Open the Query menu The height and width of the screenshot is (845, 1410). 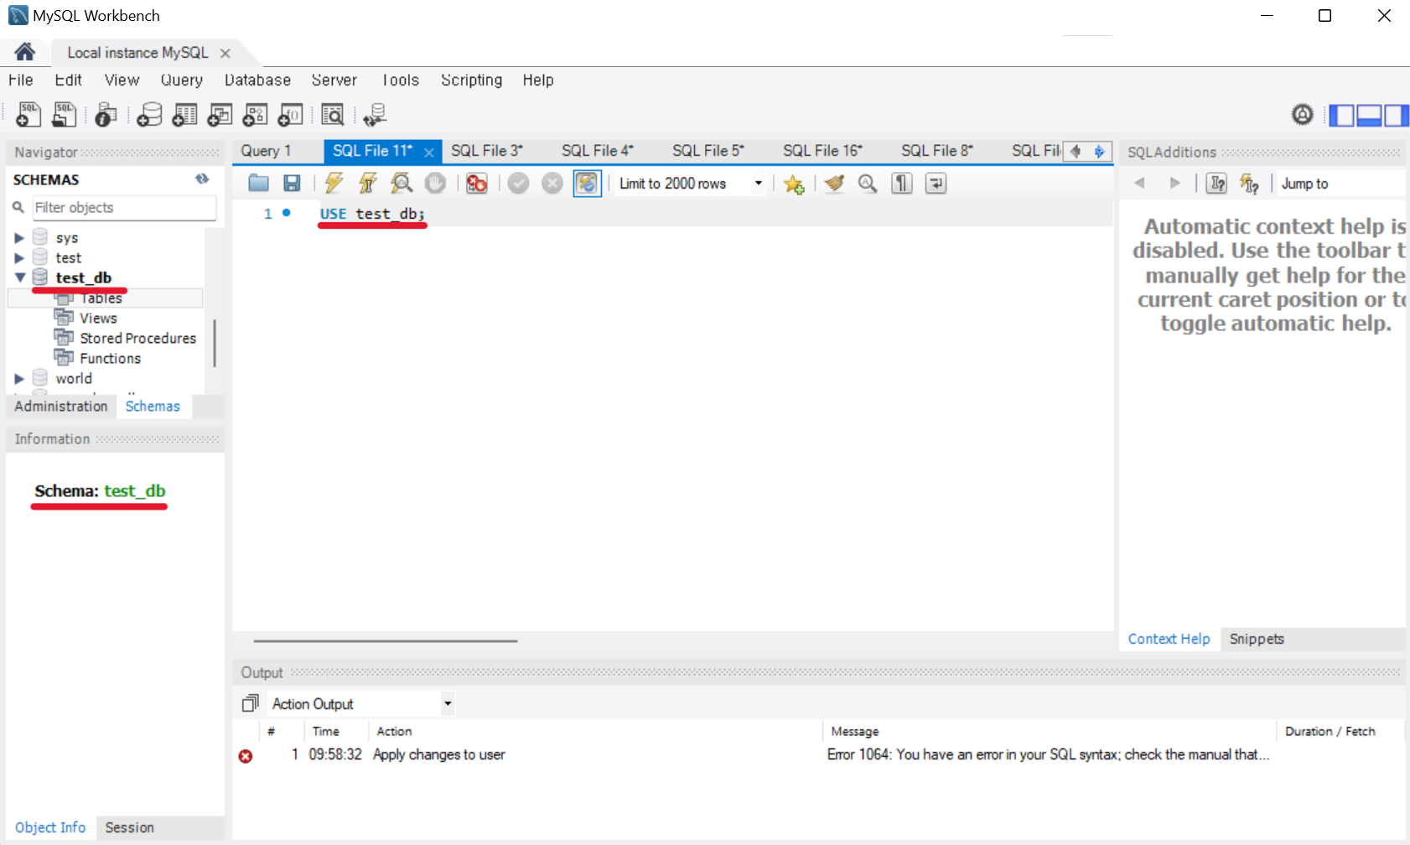182,80
